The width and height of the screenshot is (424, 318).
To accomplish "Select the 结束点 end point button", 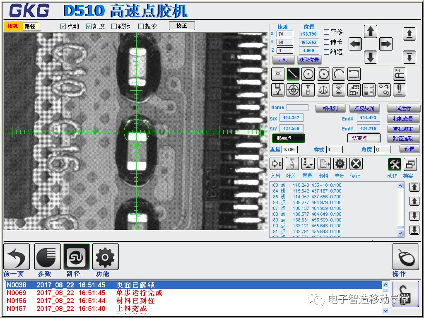I will click(x=364, y=138).
